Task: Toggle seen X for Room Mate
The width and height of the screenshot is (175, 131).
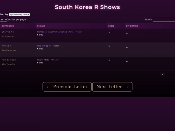Action: [110, 60]
